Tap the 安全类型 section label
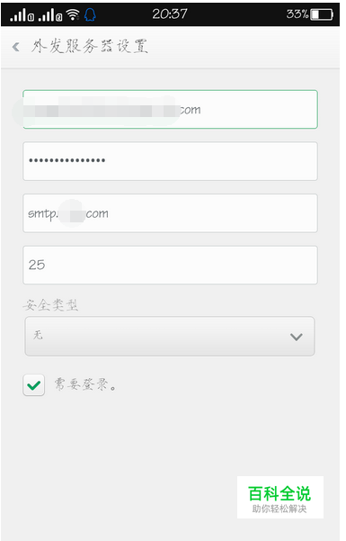The height and width of the screenshot is (541, 346). point(50,305)
